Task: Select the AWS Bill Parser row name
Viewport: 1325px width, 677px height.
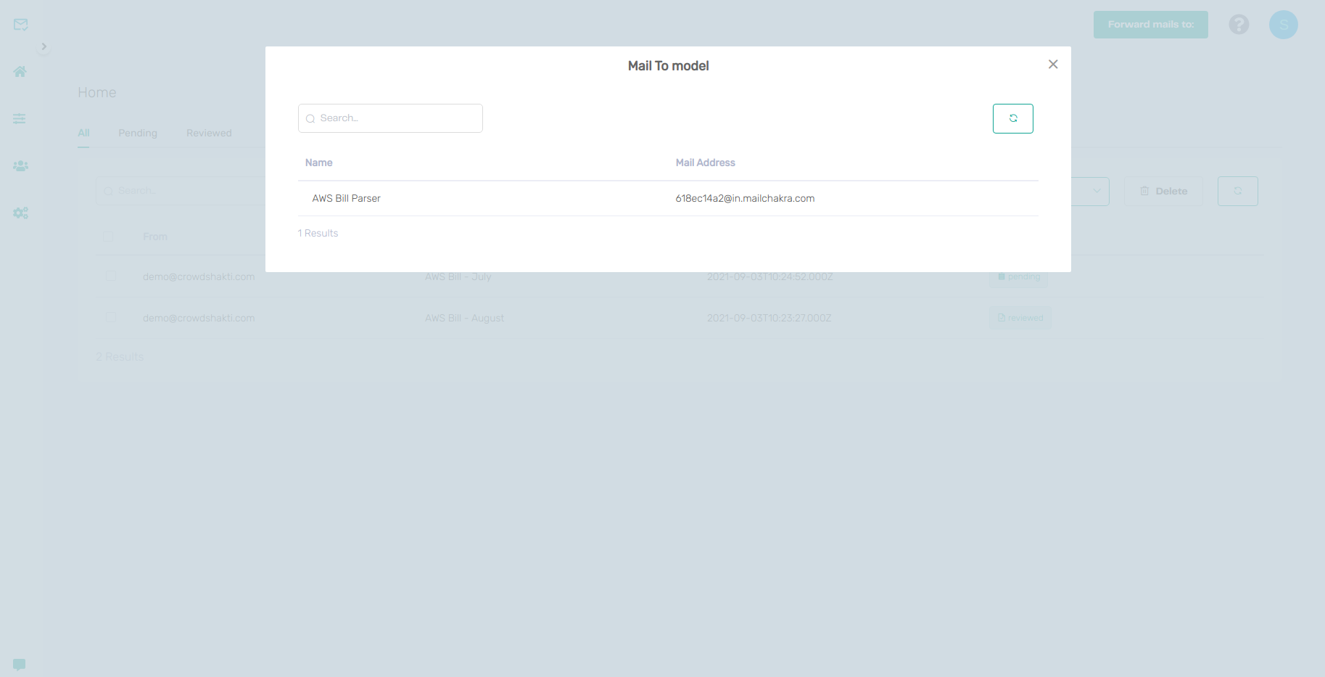Action: coord(346,198)
